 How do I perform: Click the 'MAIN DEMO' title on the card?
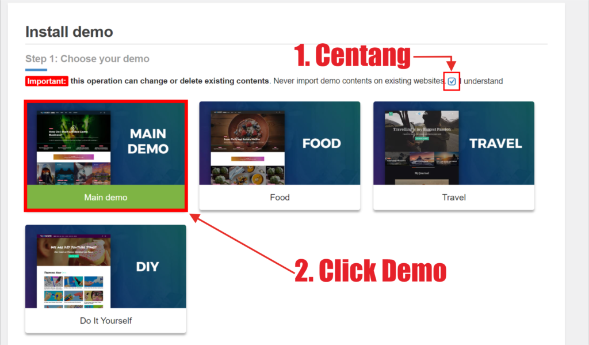pyautogui.click(x=148, y=141)
